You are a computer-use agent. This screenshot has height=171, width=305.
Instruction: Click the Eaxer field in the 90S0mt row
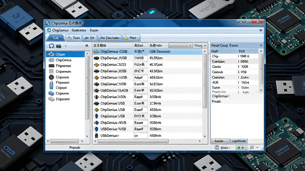click(x=141, y=123)
